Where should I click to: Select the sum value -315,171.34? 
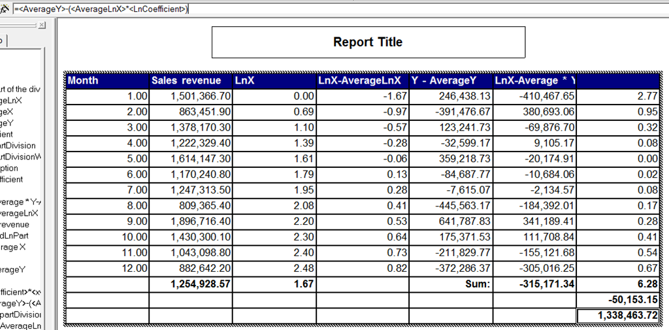pos(534,284)
